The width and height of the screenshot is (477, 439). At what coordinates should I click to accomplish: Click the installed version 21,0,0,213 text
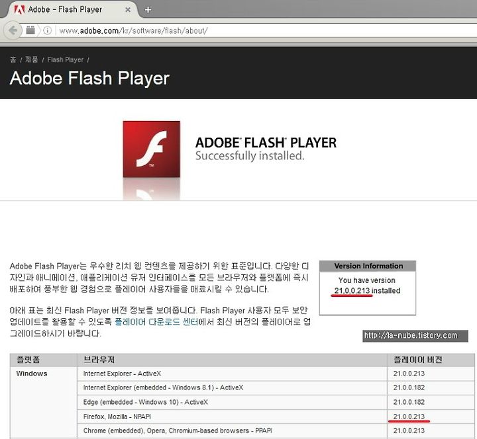click(352, 290)
